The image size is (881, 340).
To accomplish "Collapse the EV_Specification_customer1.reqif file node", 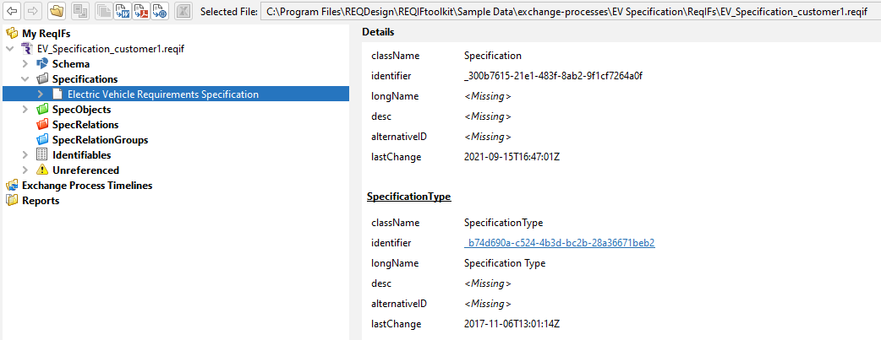I will tap(10, 49).
